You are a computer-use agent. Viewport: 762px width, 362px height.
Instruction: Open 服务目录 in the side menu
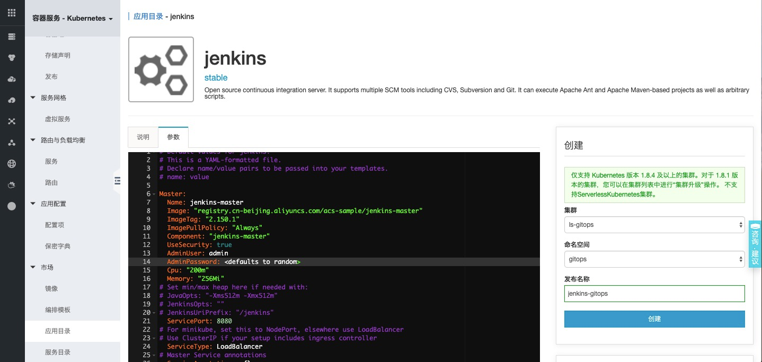coord(58,352)
